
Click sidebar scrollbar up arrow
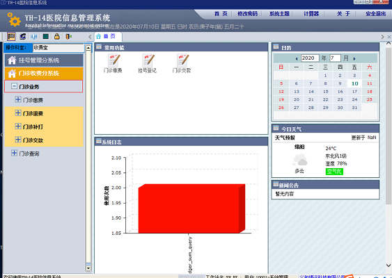[x=88, y=48]
